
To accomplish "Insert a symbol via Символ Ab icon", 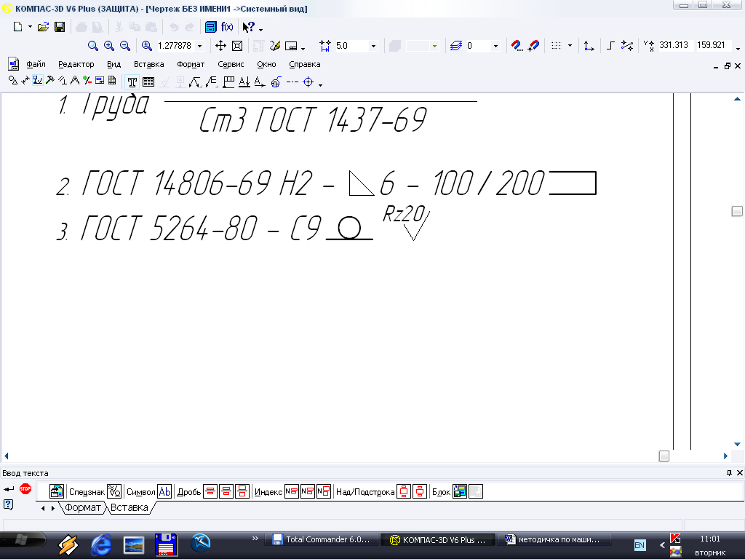I will [164, 491].
